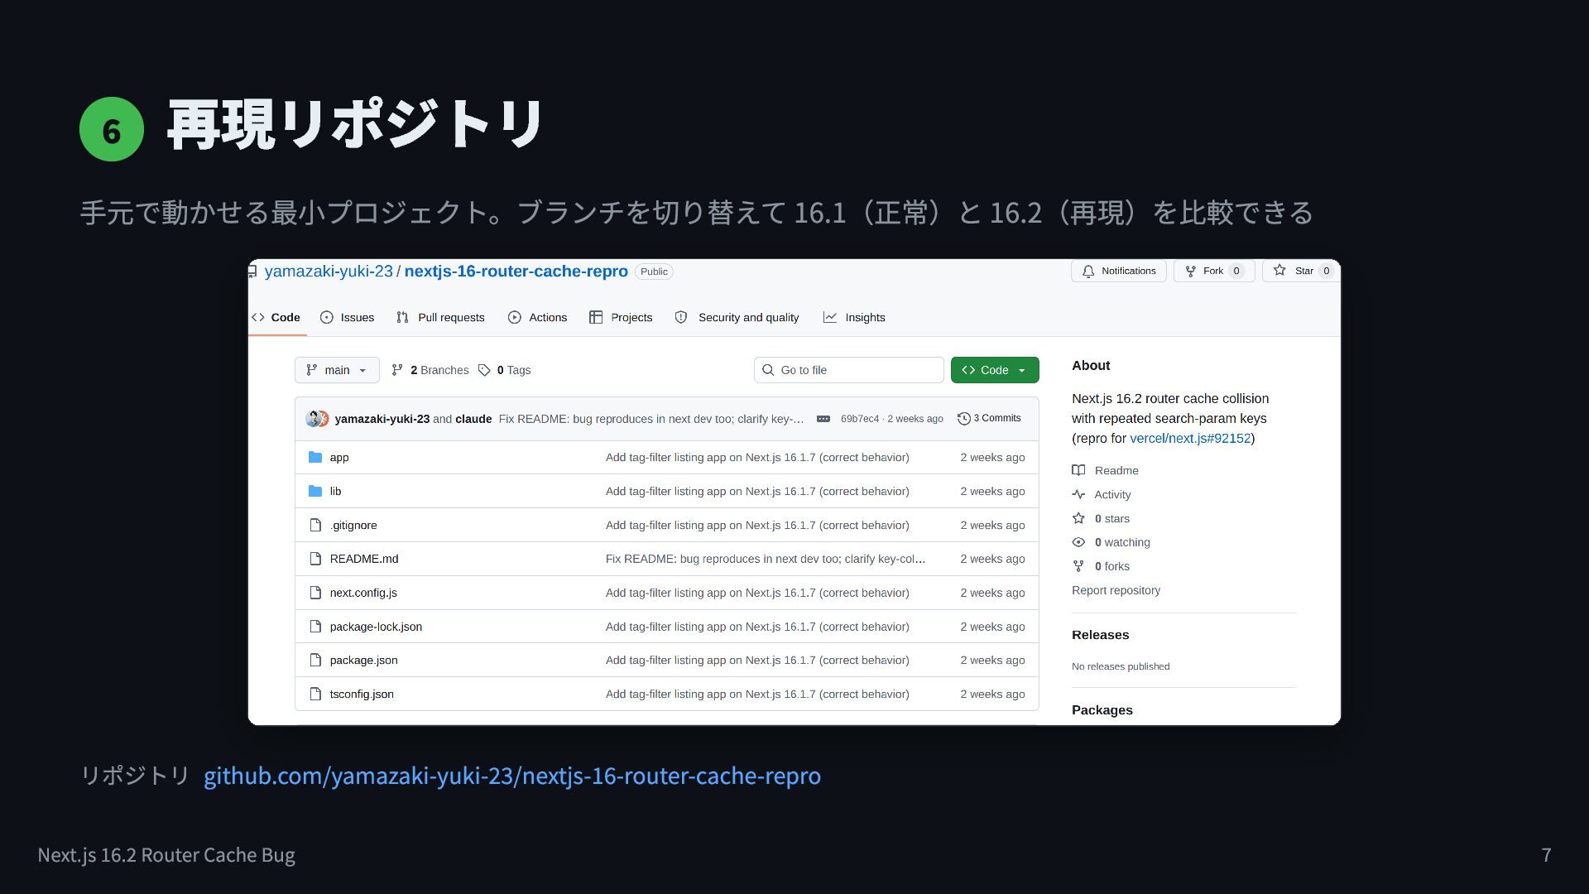Screen dimensions: 1589x894
Task: Click the Releases heading
Action: tap(1100, 635)
